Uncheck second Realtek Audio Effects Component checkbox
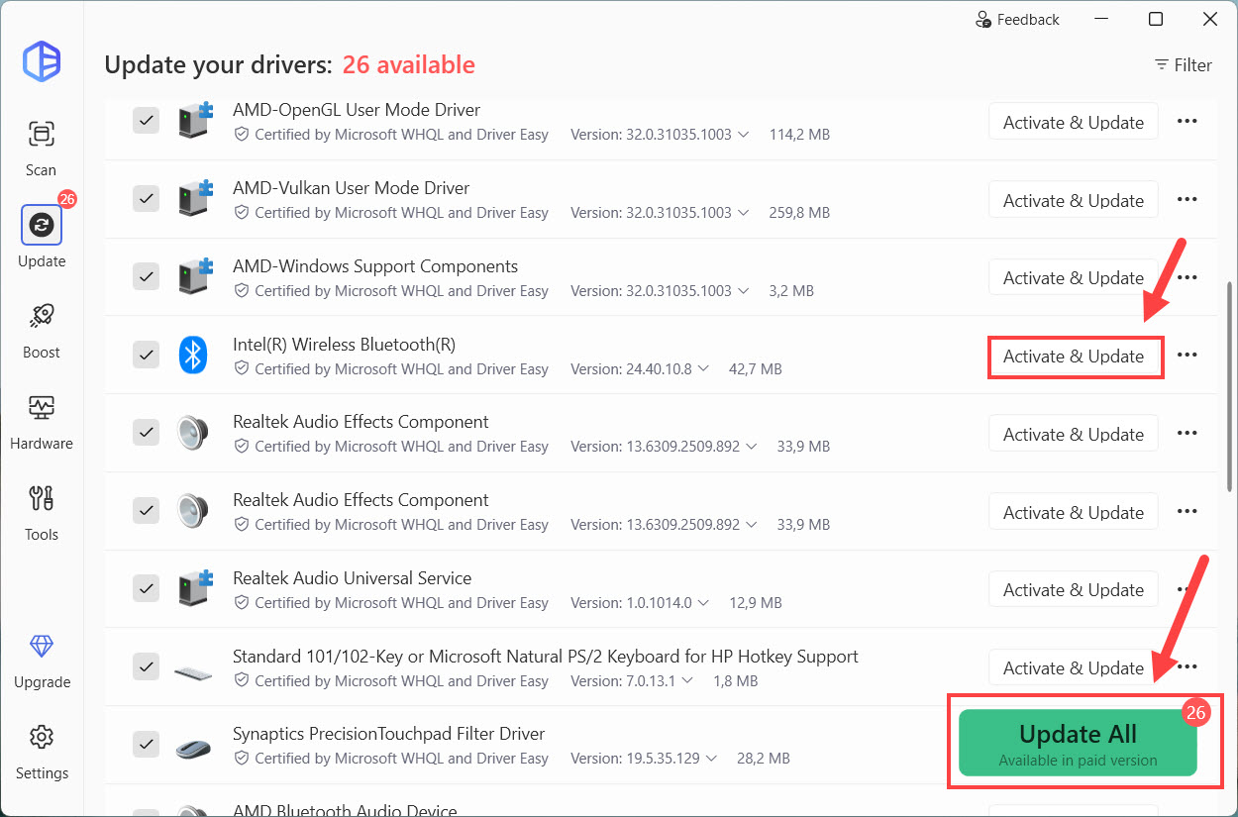 click(x=146, y=511)
